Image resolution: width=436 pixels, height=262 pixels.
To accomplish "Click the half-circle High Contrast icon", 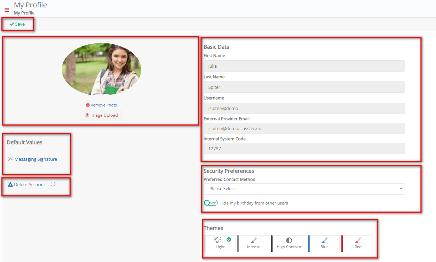I will click(289, 240).
